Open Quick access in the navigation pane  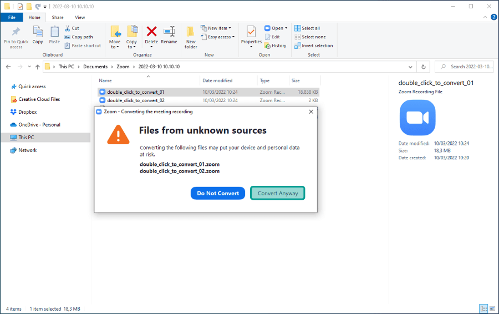click(32, 87)
